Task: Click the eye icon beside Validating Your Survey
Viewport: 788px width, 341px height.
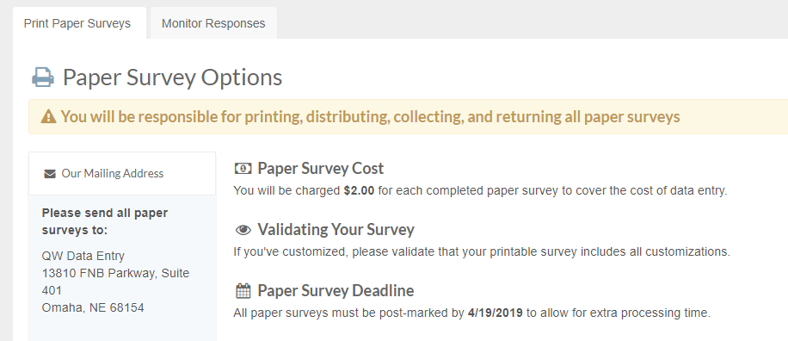Action: coord(243,231)
